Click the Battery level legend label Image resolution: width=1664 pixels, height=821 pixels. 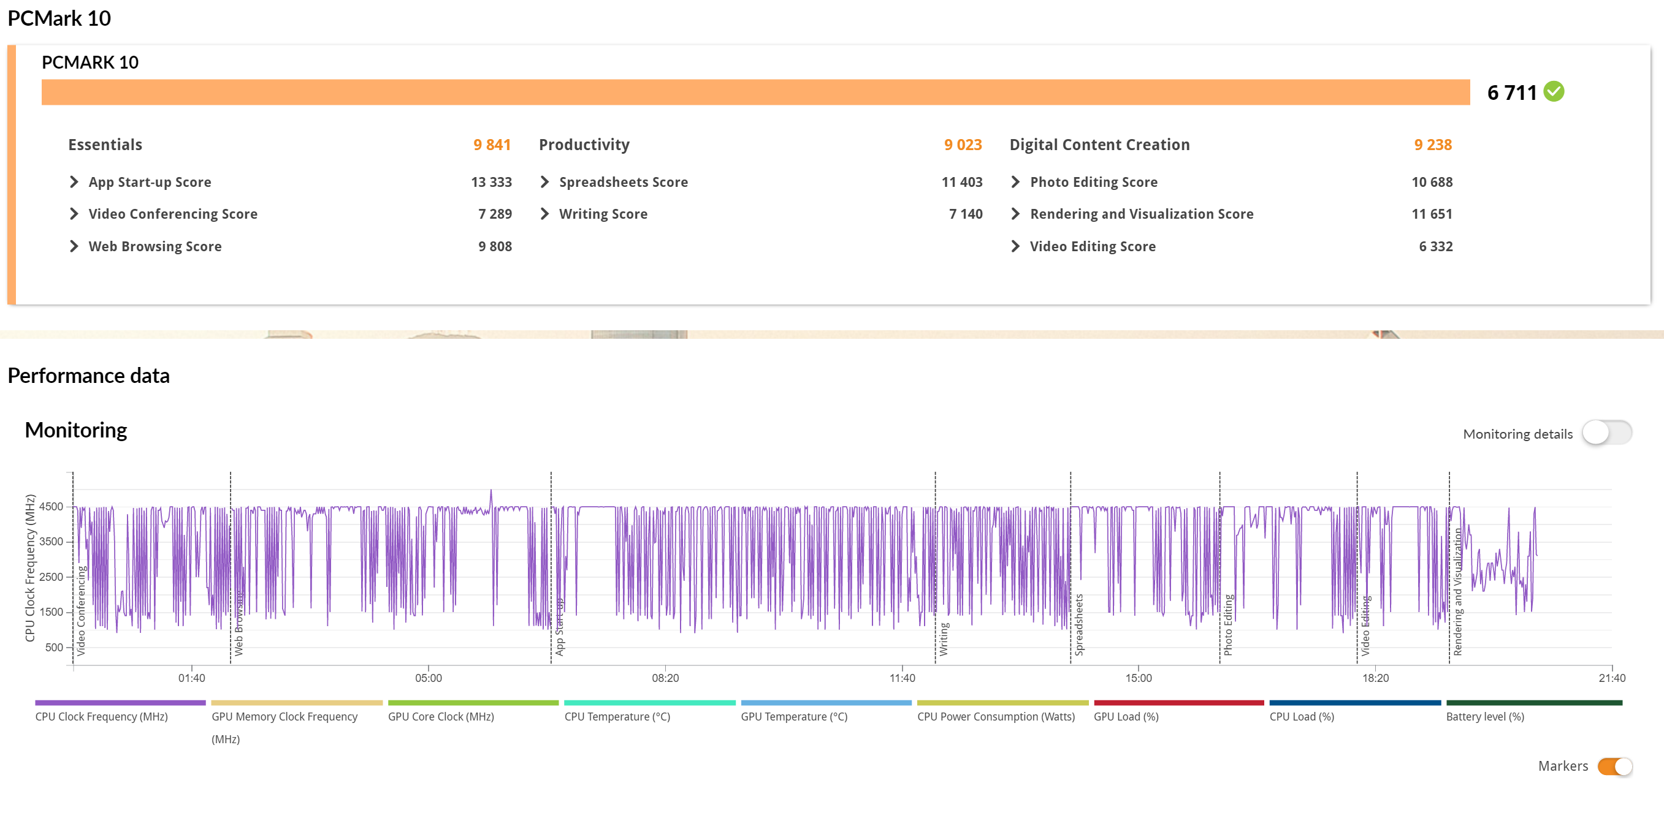(1484, 716)
